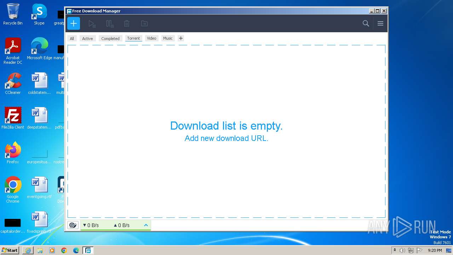The width and height of the screenshot is (453, 255).
Task: Select the Firefox desktop shortcut
Action: [x=13, y=153]
